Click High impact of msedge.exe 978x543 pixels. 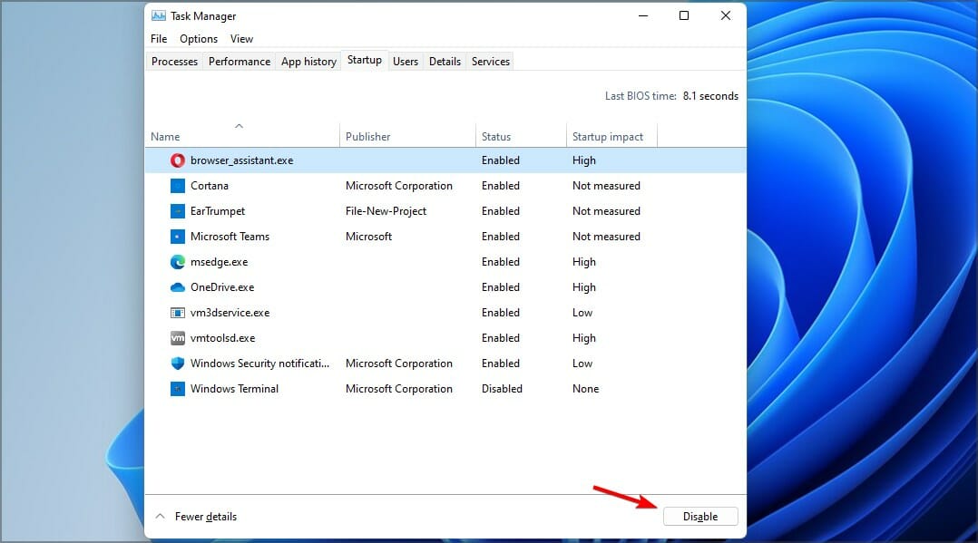click(584, 262)
